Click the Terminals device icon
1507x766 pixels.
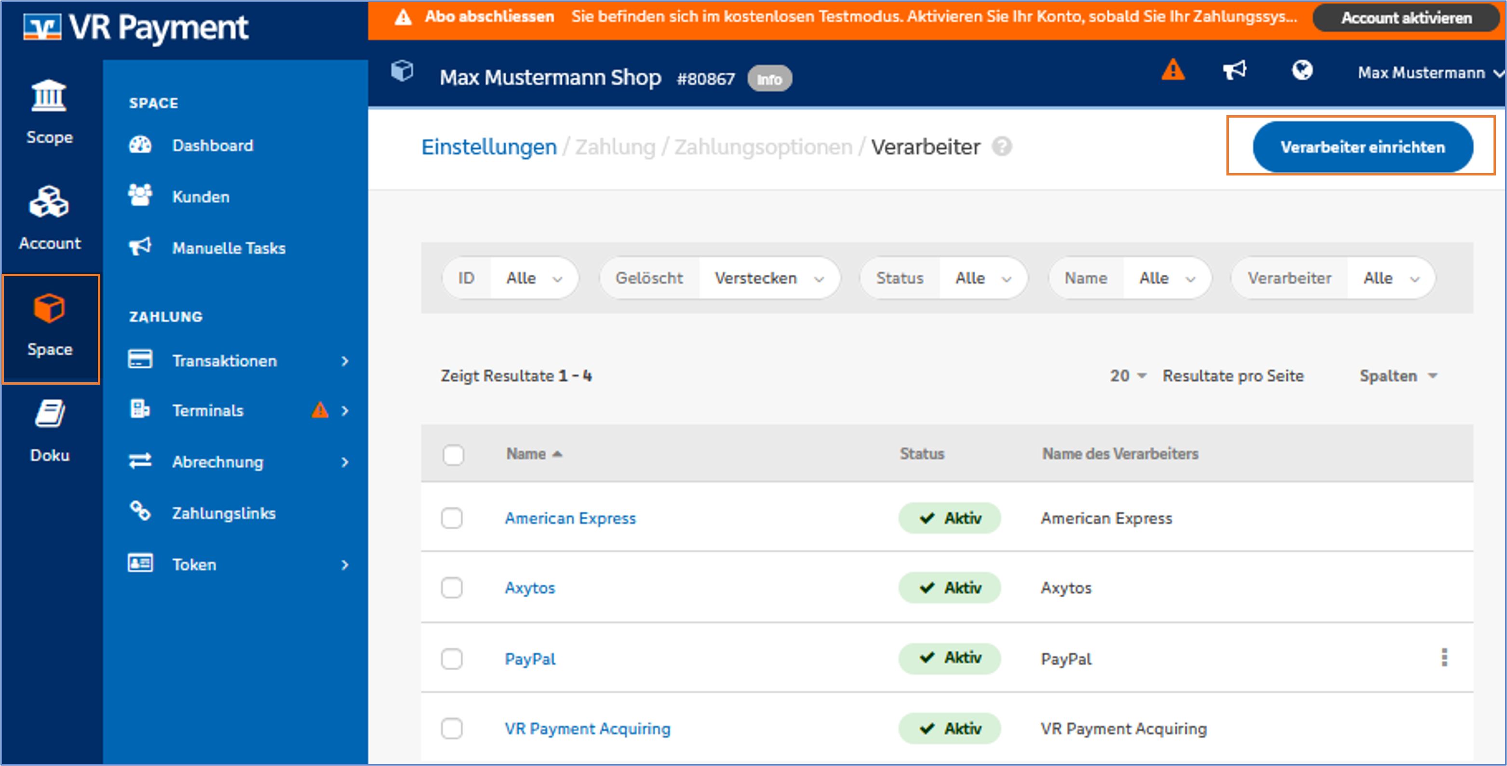[x=140, y=409]
